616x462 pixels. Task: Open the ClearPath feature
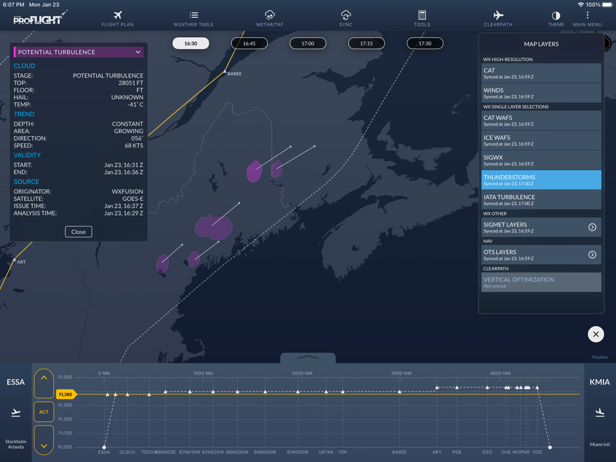pyautogui.click(x=497, y=17)
